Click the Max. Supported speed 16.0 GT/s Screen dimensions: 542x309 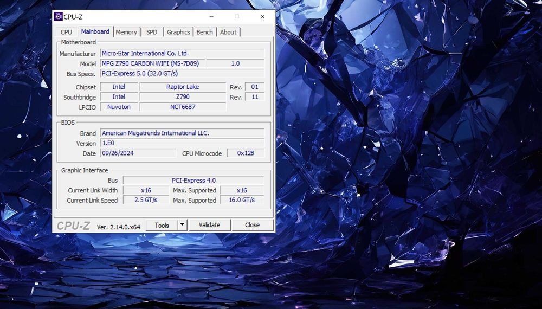tap(242, 200)
